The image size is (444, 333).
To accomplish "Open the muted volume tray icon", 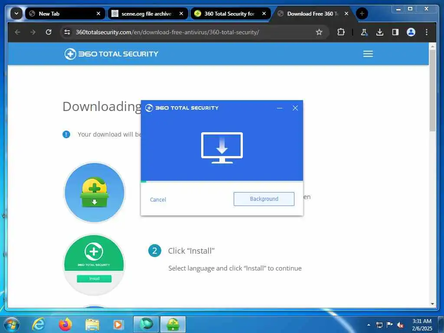I will click(400, 325).
